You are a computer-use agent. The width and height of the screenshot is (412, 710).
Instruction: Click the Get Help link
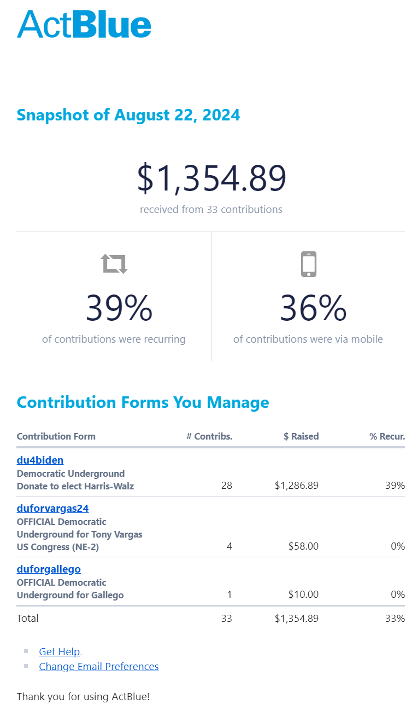[60, 652]
